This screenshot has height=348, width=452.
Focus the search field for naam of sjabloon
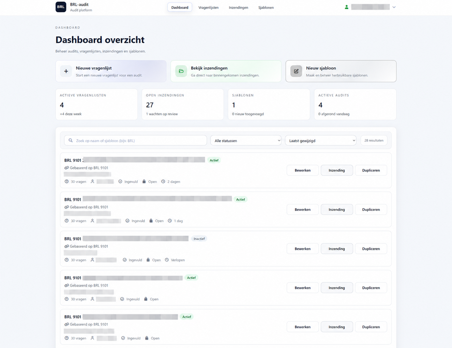(x=135, y=140)
